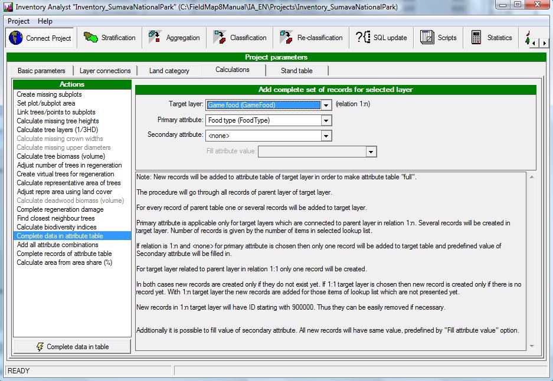This screenshot has height=381, width=553.
Task: Switch to the Stand table tab
Action: coord(297,71)
